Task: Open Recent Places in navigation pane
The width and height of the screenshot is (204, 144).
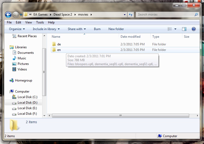Action: [27, 36]
